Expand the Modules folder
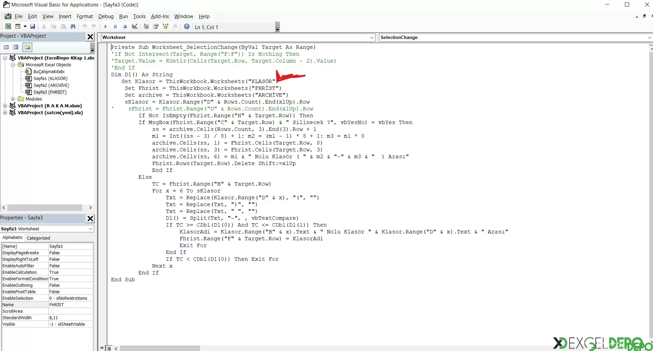The height and width of the screenshot is (351, 653). click(x=13, y=99)
